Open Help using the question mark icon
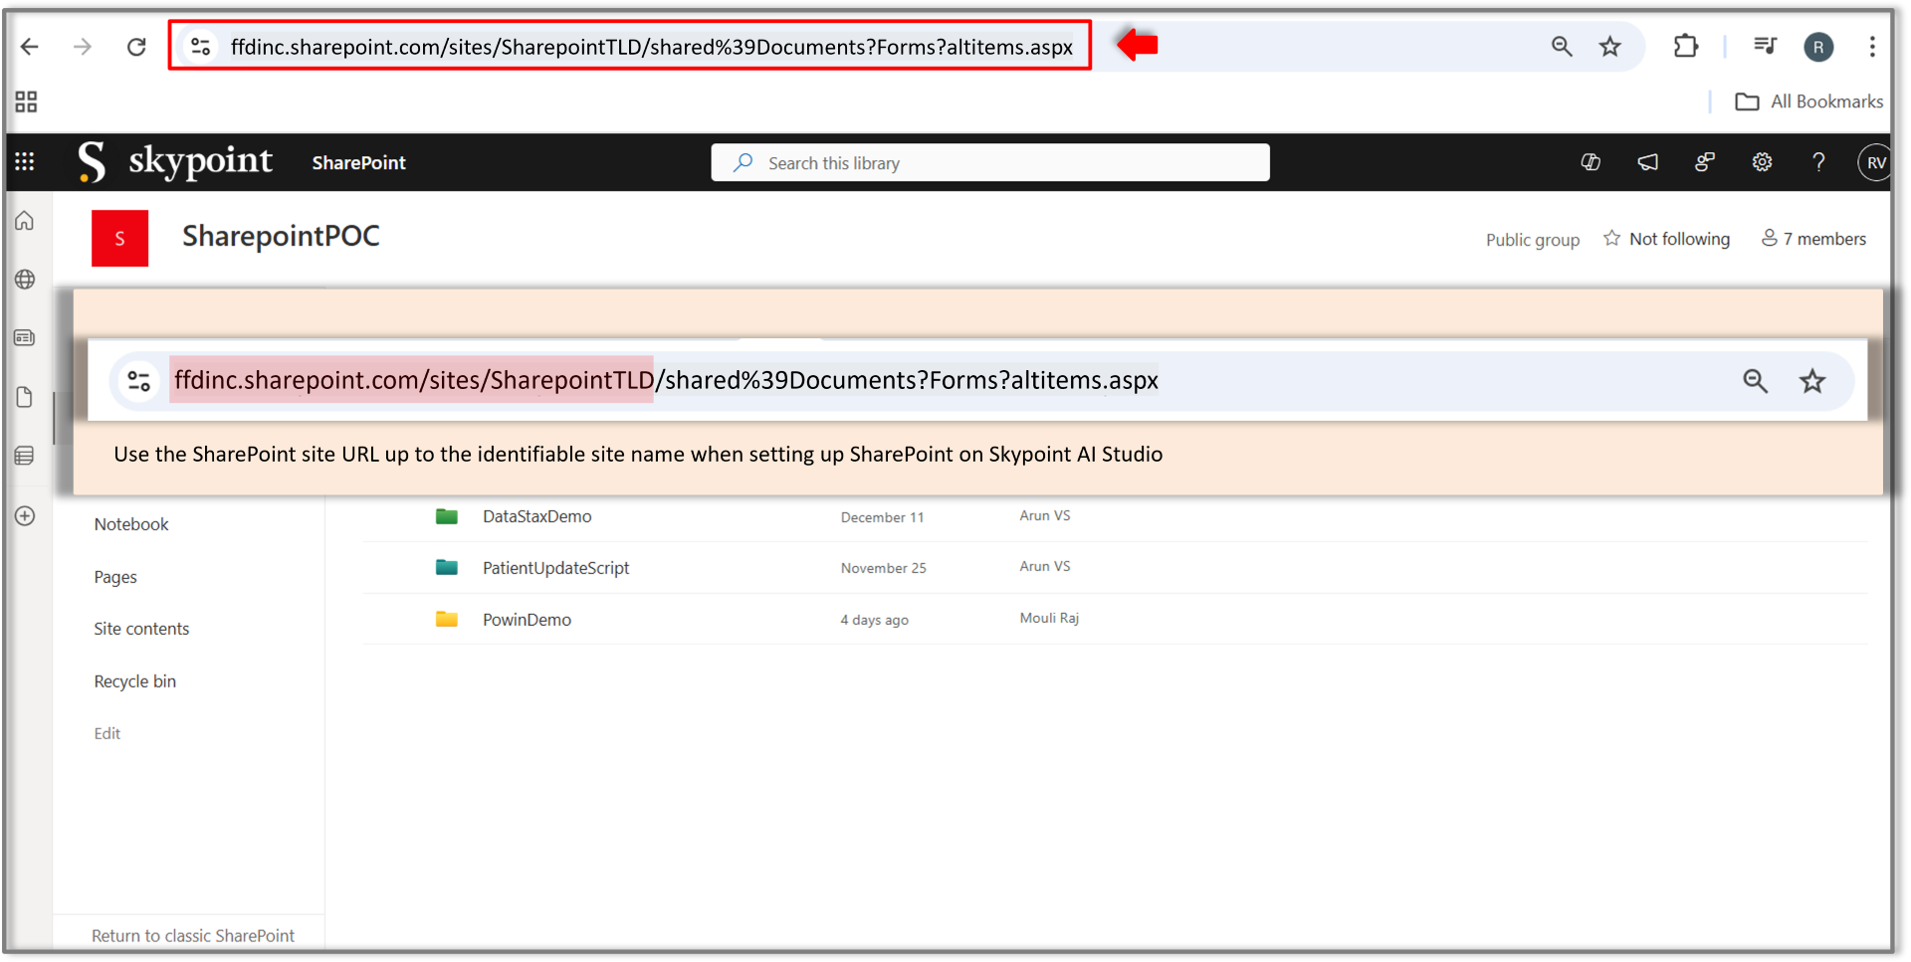Image resolution: width=1911 pixels, height=962 pixels. coord(1818,162)
